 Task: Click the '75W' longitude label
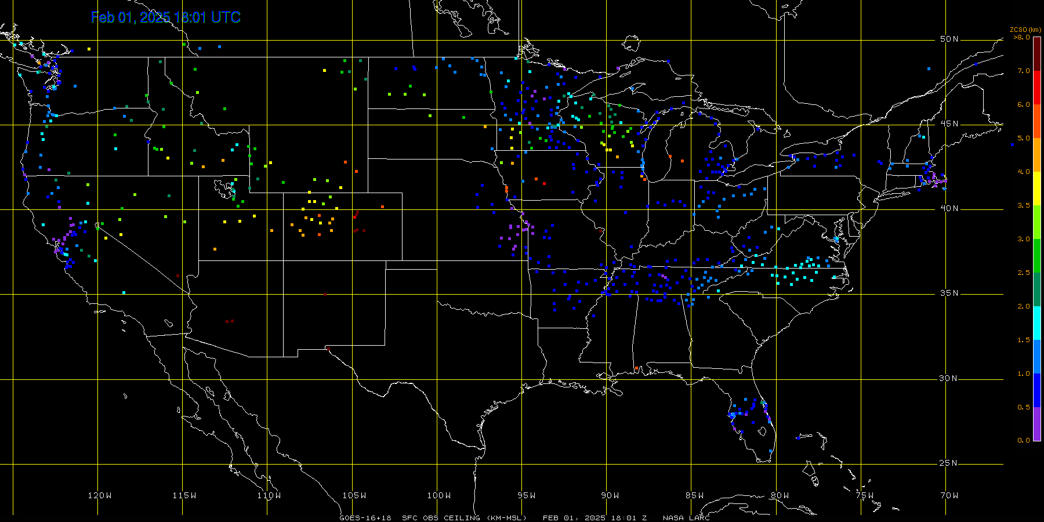coord(865,495)
